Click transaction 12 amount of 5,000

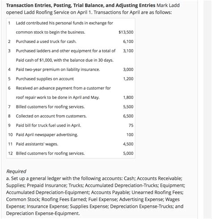tap(128, 154)
